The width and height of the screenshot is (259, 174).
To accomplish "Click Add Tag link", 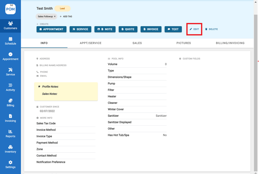I will pos(66,17).
